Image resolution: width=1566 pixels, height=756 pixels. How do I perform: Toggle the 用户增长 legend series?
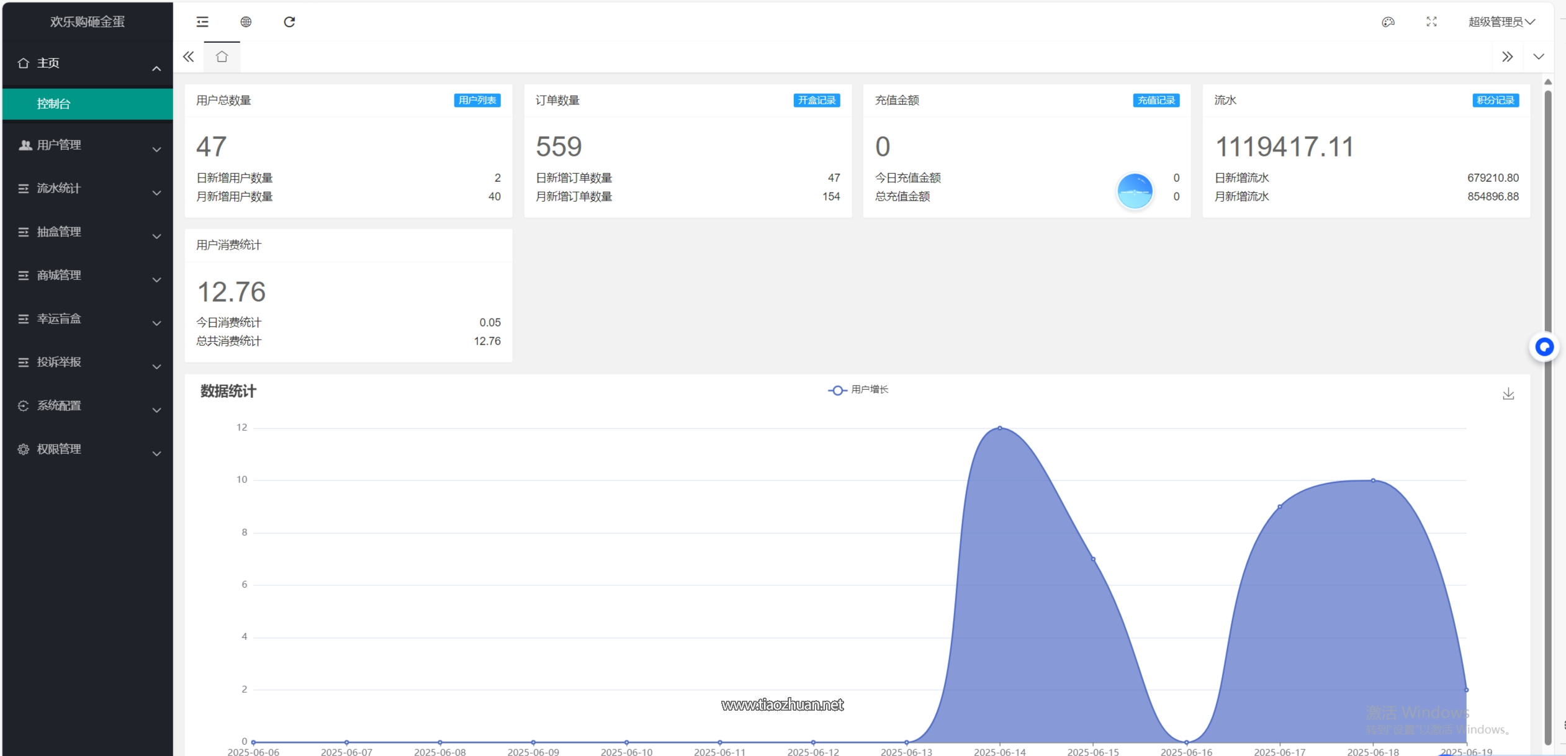point(858,390)
